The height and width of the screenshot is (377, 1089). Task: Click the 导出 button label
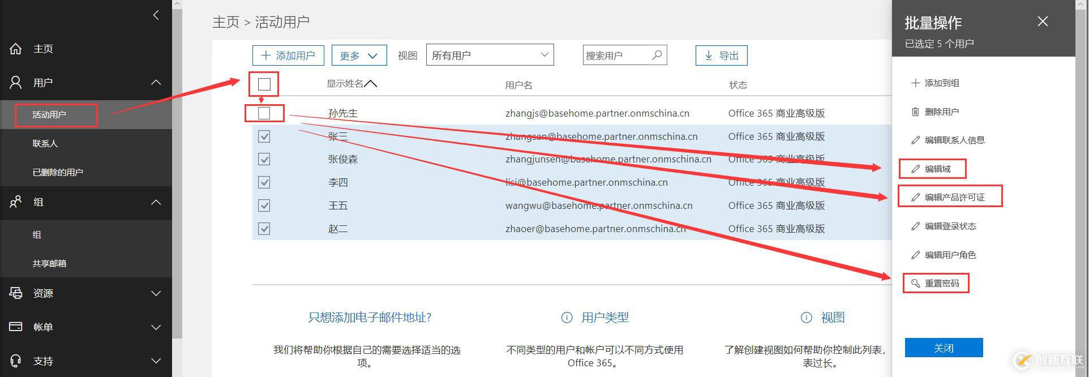729,55
